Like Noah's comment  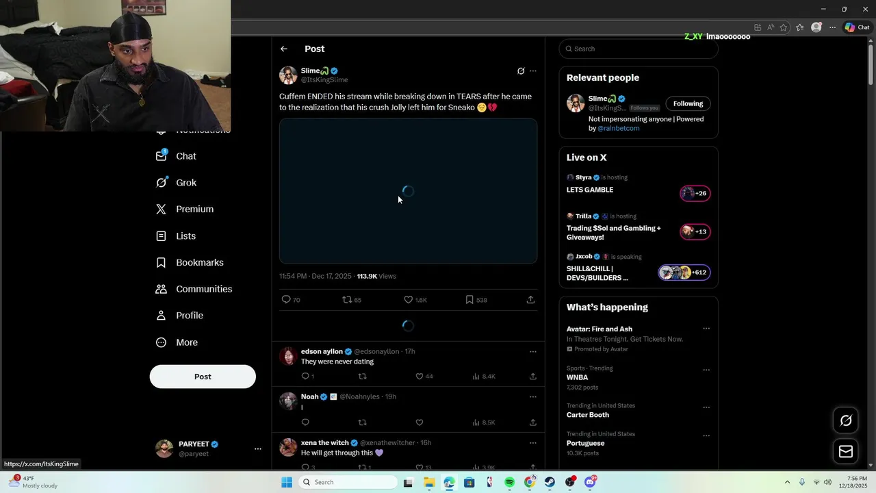point(420,422)
